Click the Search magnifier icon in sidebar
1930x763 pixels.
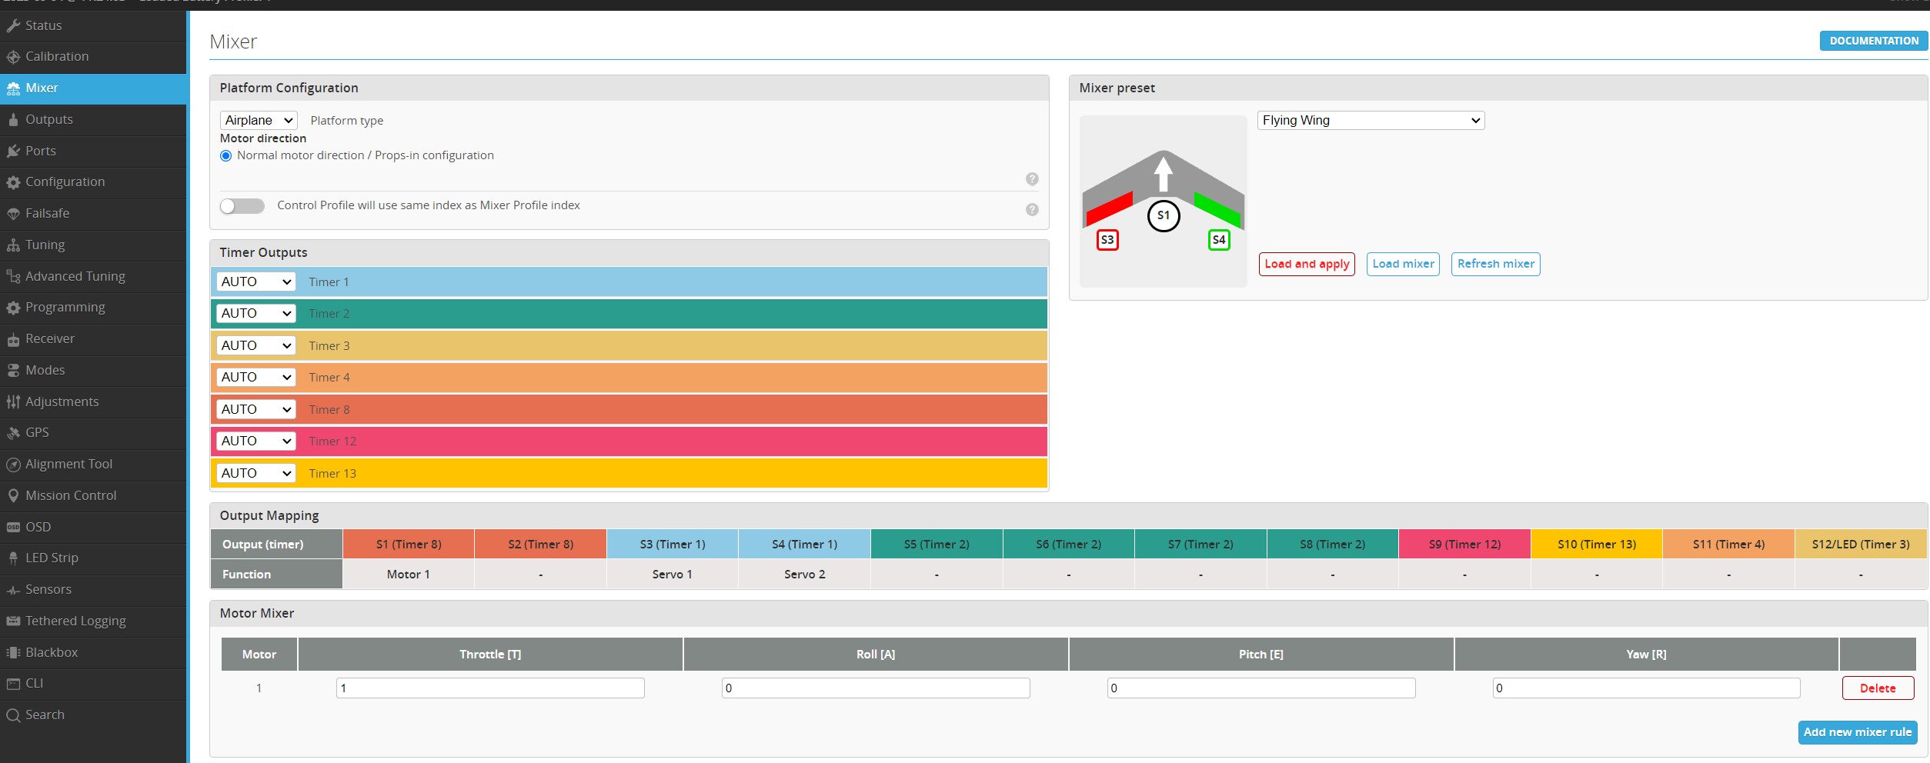13,715
